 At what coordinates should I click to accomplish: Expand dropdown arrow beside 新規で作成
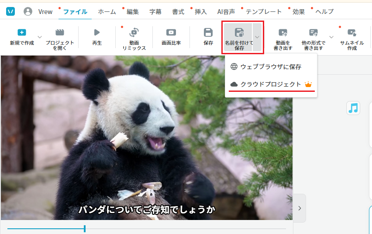(x=40, y=37)
